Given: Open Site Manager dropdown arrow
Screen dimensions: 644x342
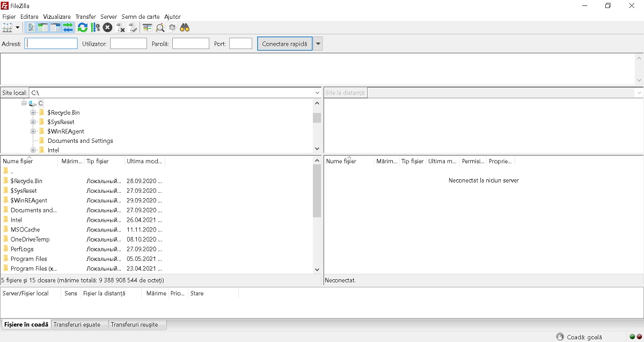Looking at the screenshot, I should [x=18, y=27].
